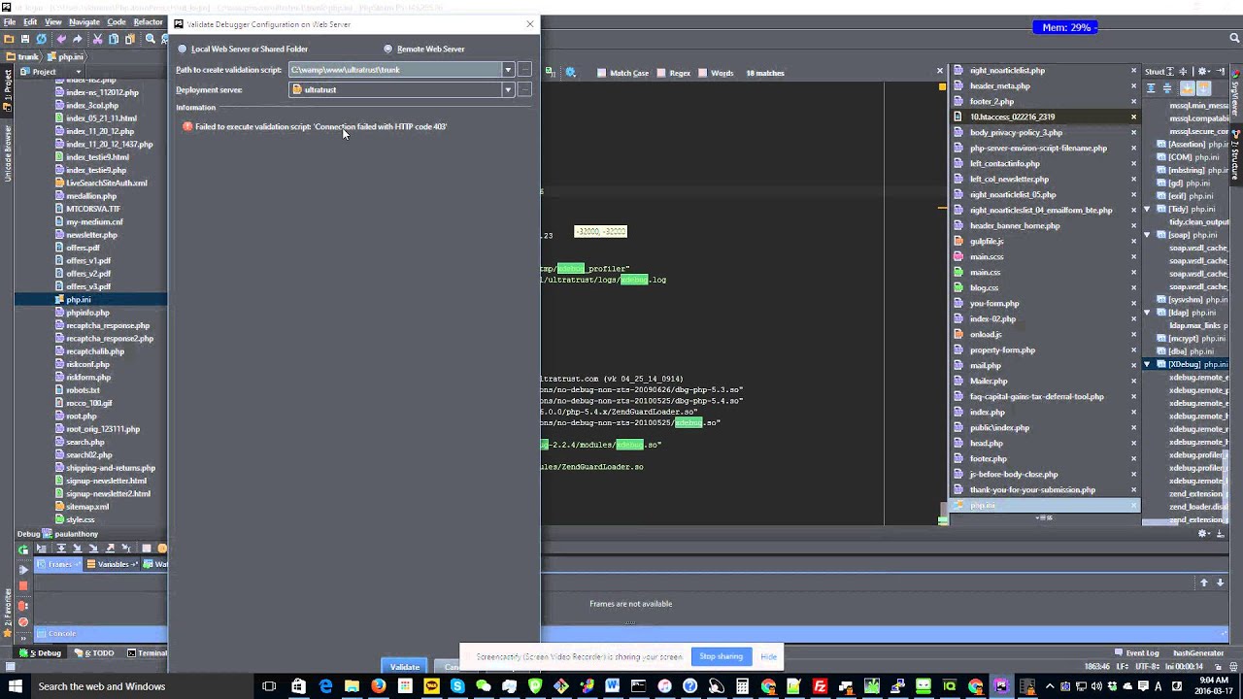This screenshot has width=1243, height=699.
Task: Open the Navigate menu
Action: tap(84, 21)
